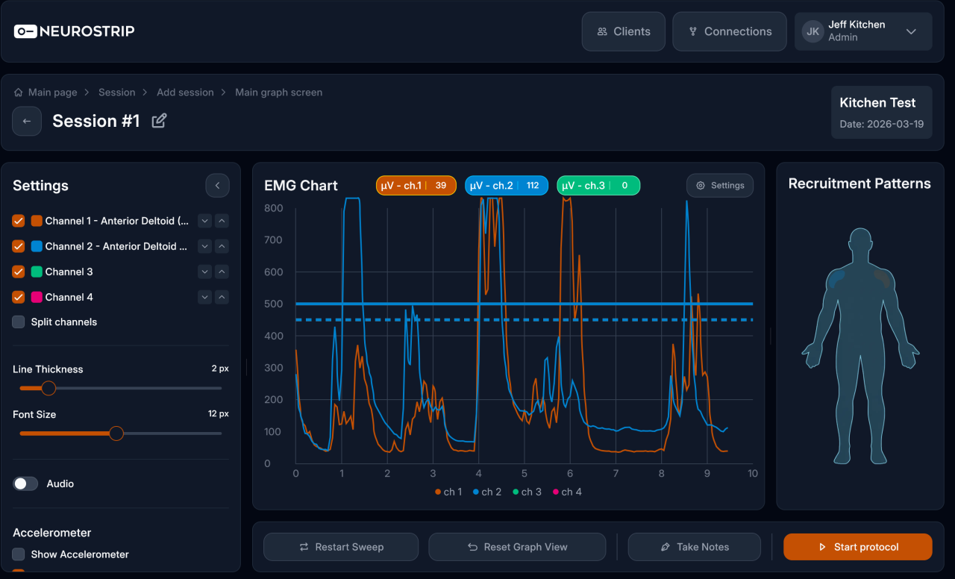Click the down chevron on the Channel 2 row

(x=205, y=246)
